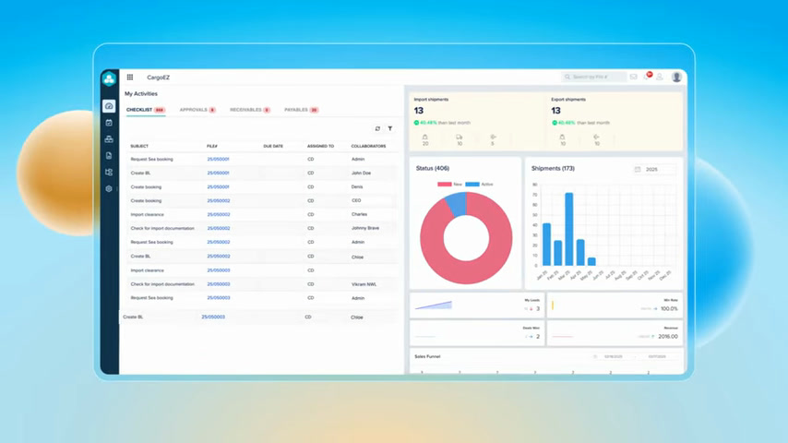Click the blue Active segment of donut

coord(457,203)
